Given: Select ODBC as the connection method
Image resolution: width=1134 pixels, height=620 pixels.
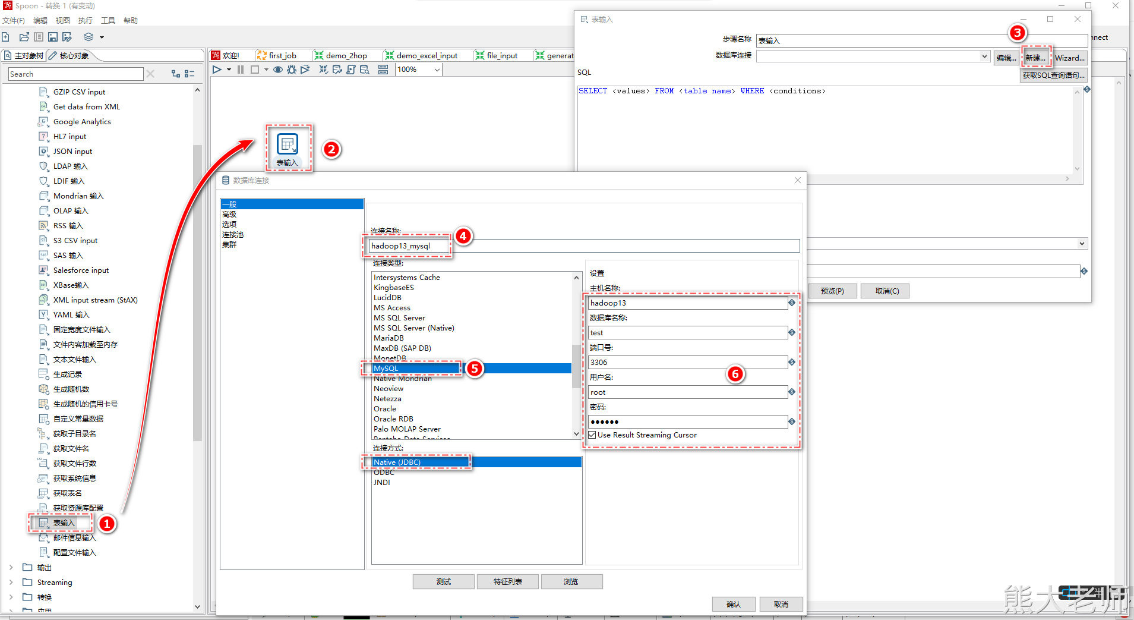Looking at the screenshot, I should pyautogui.click(x=384, y=473).
